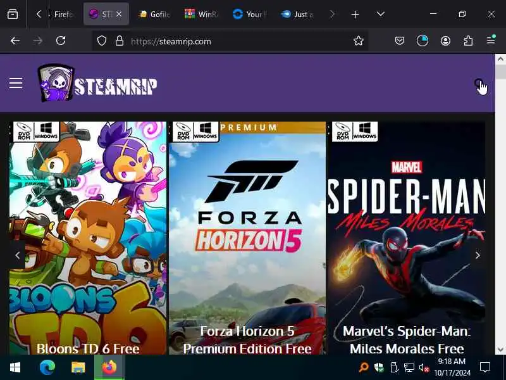Show site security info via the padlock

point(120,41)
